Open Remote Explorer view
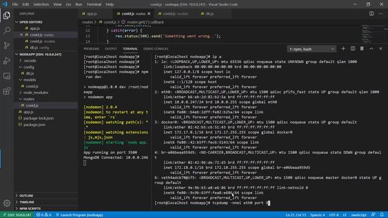 tap(7, 76)
